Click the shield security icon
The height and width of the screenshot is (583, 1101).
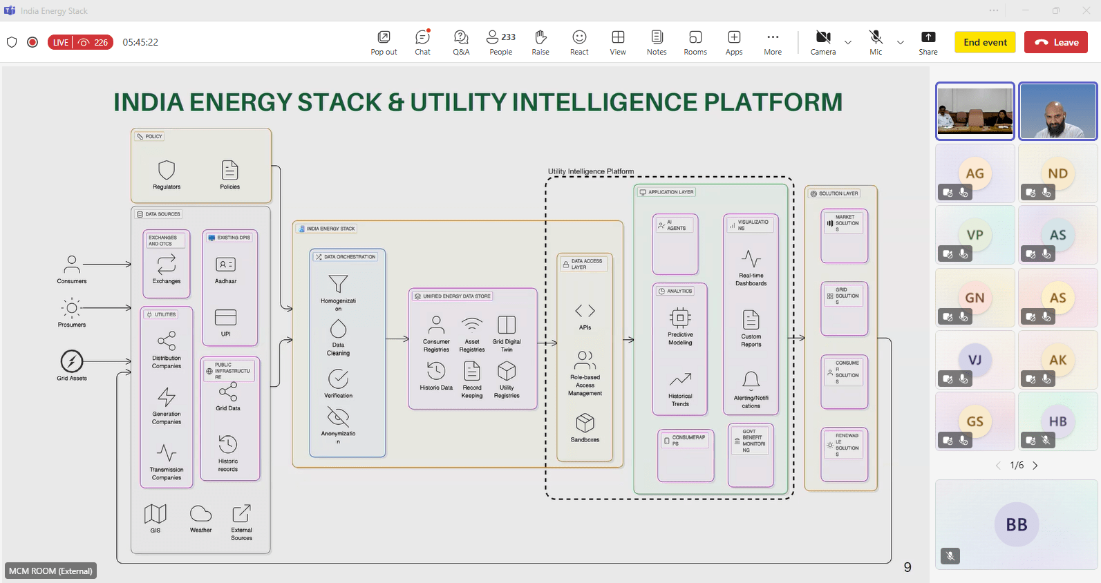pyautogui.click(x=12, y=42)
